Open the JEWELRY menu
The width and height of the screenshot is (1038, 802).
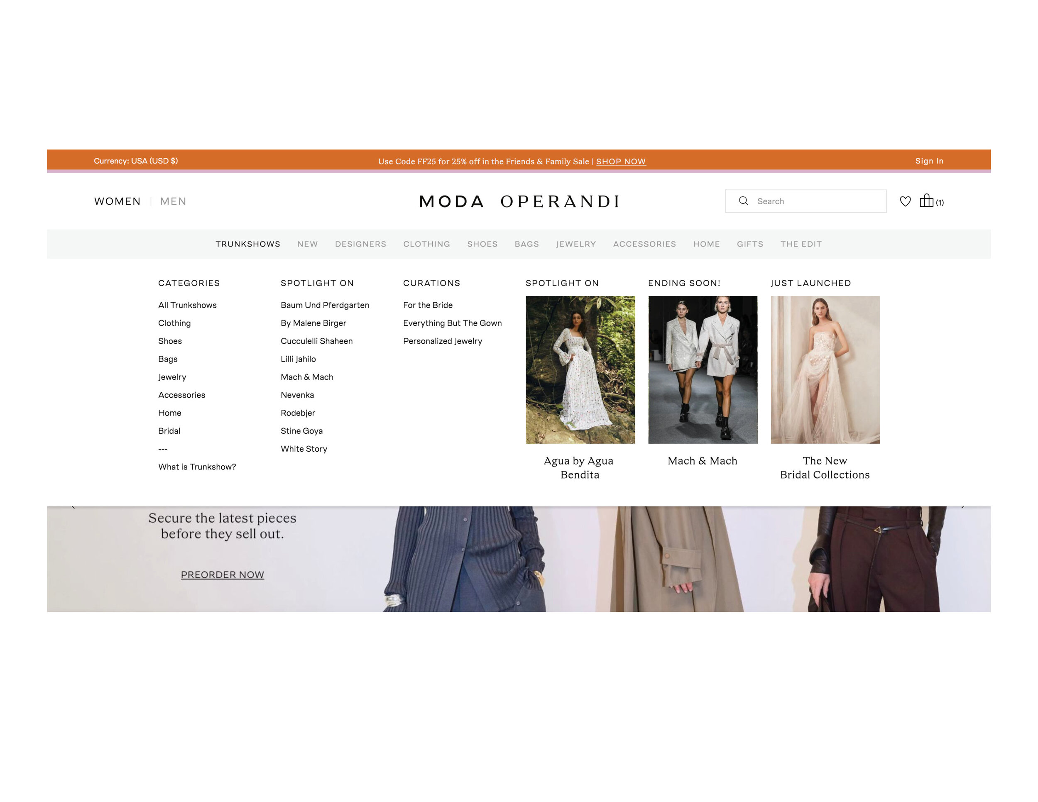click(575, 244)
